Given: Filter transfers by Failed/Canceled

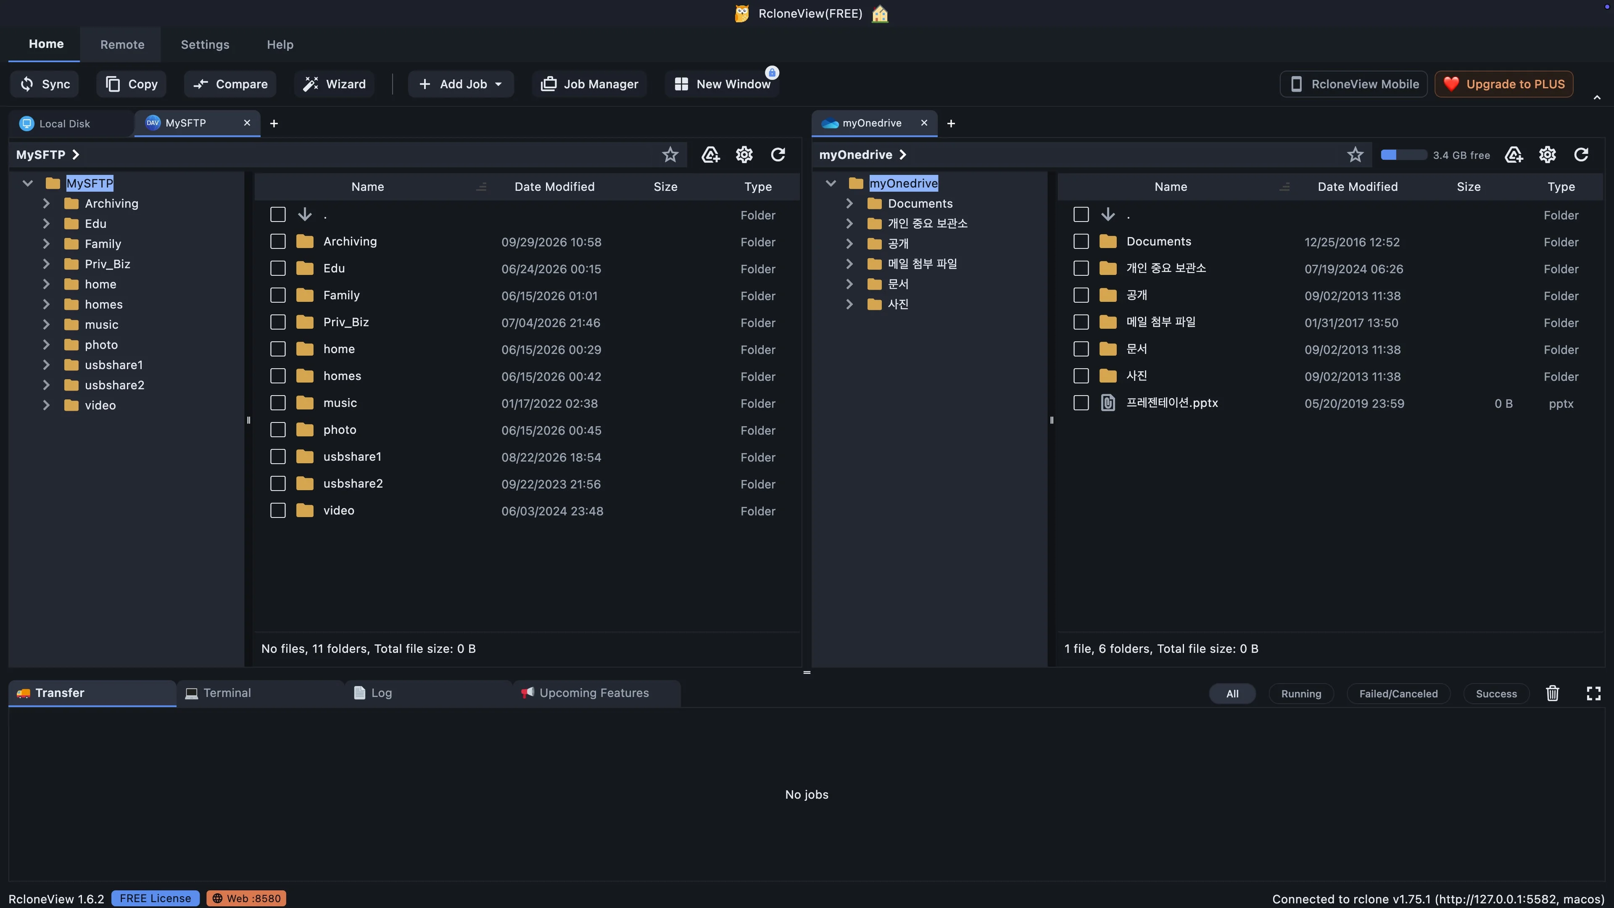Looking at the screenshot, I should tap(1398, 694).
